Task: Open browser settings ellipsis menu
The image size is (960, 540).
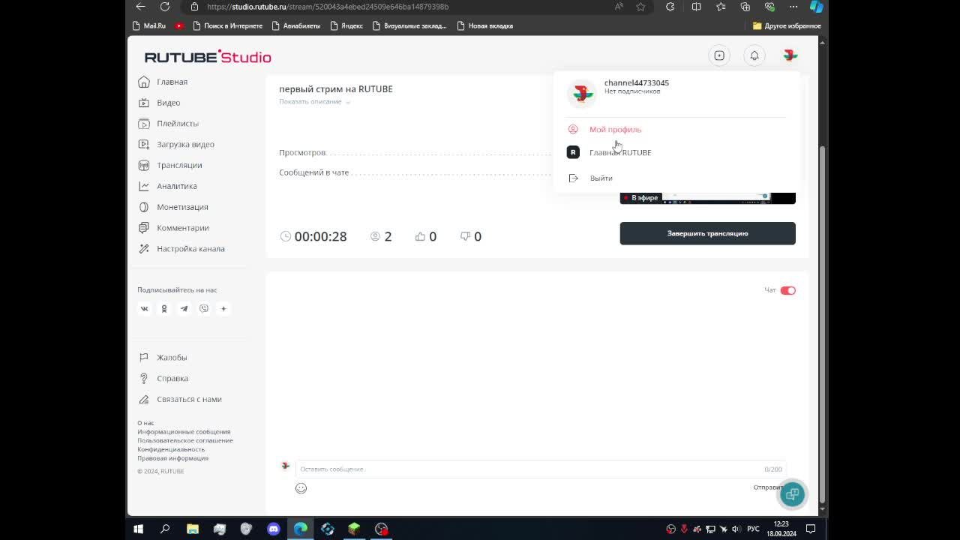Action: coord(793,6)
